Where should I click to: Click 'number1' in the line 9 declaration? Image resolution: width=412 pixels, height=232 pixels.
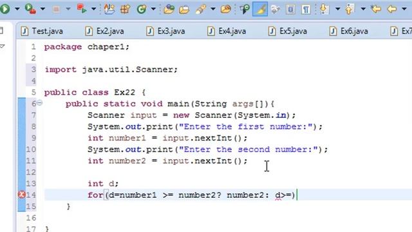coord(127,139)
